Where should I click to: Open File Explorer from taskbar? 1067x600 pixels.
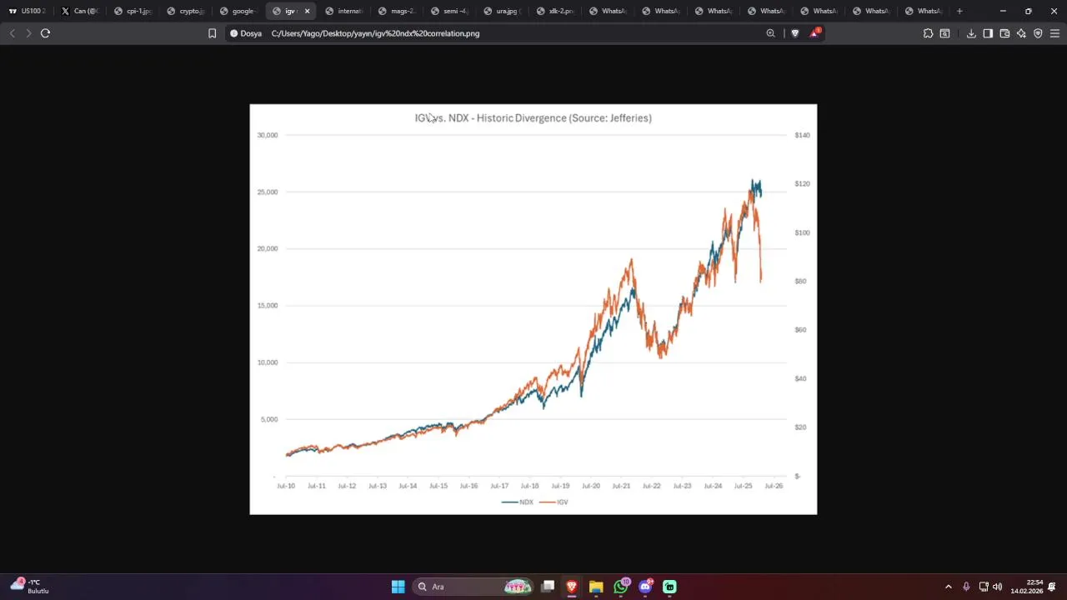click(x=596, y=587)
